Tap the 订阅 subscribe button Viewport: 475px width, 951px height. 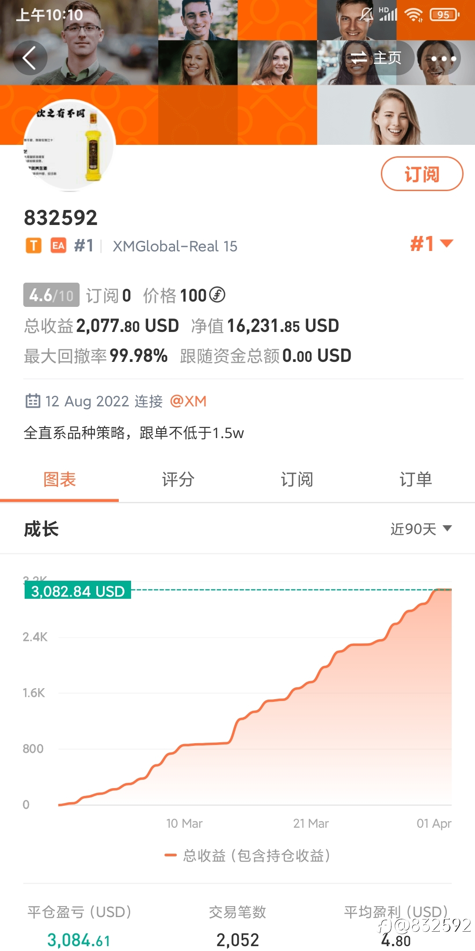422,174
